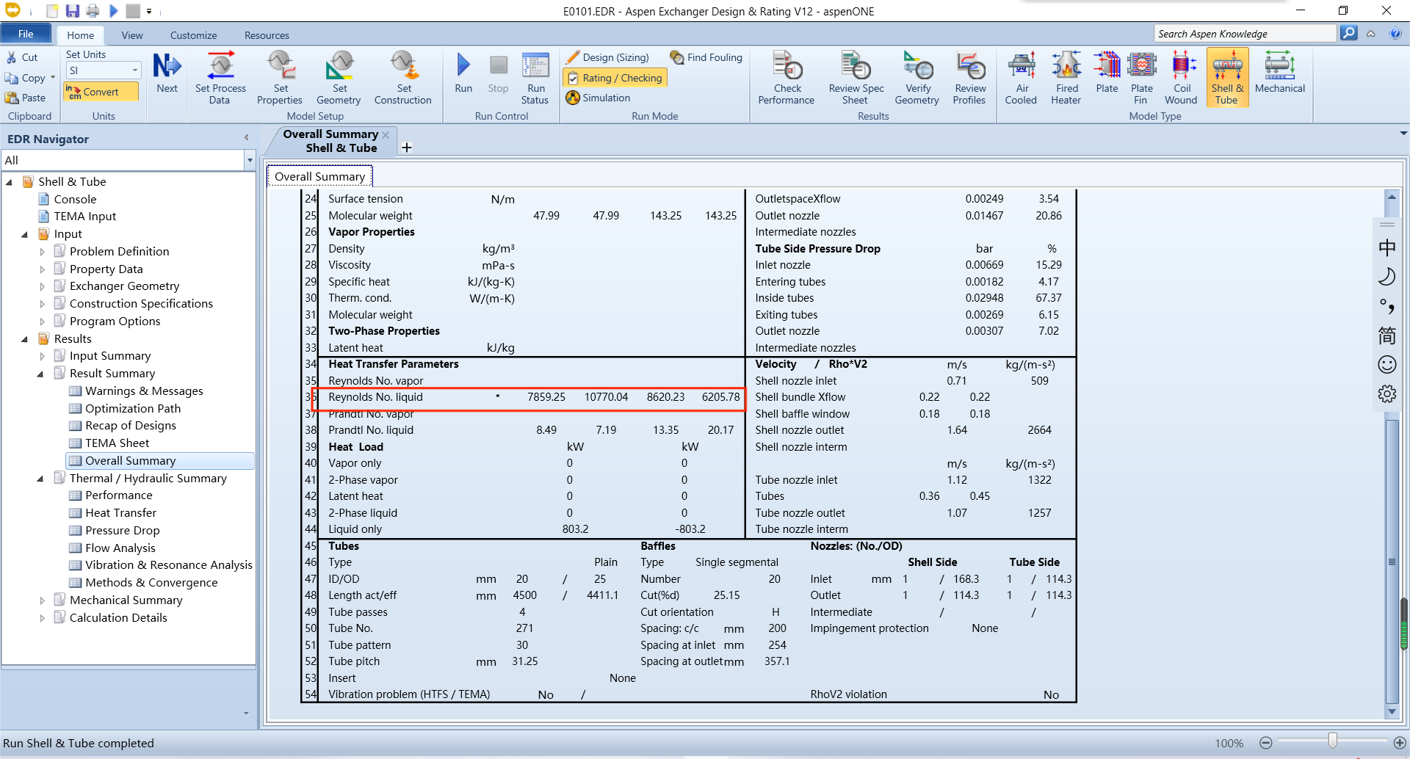Select Mechanical model type

[x=1280, y=73]
